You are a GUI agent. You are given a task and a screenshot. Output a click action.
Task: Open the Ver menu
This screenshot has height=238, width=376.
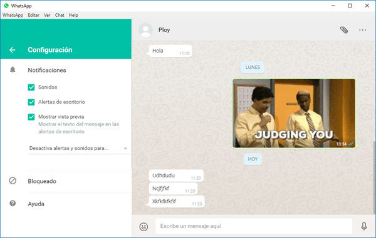coord(47,15)
